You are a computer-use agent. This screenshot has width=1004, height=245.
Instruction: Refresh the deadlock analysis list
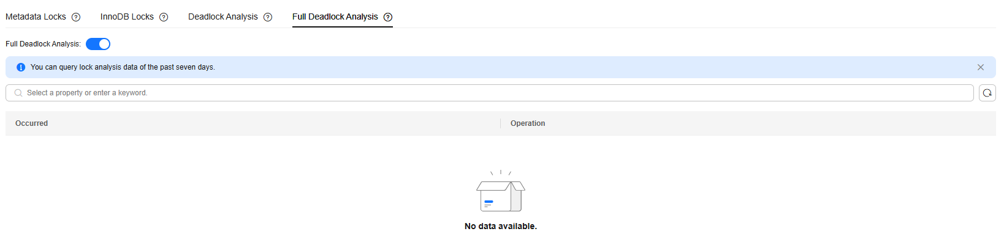pyautogui.click(x=987, y=93)
